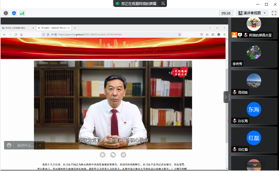Close the shared browser window
Image resolution: width=279 pixels, height=172 pixels.
click(x=224, y=28)
